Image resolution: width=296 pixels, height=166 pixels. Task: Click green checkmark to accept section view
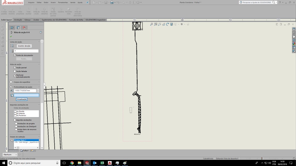tap(11, 36)
